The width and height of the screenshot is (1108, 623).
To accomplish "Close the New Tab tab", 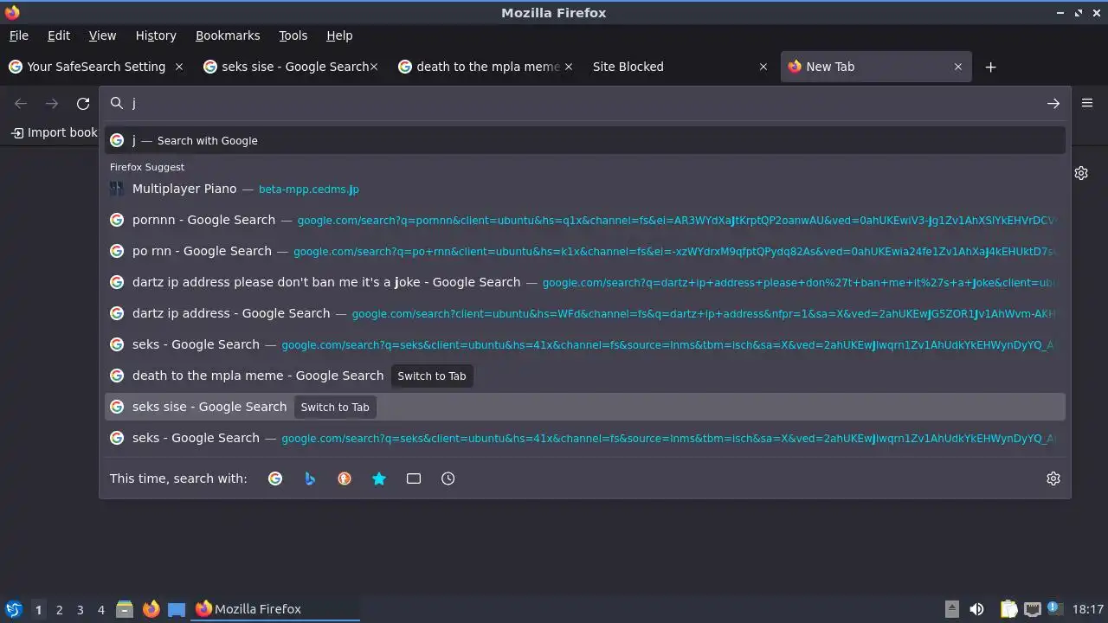I will [958, 67].
